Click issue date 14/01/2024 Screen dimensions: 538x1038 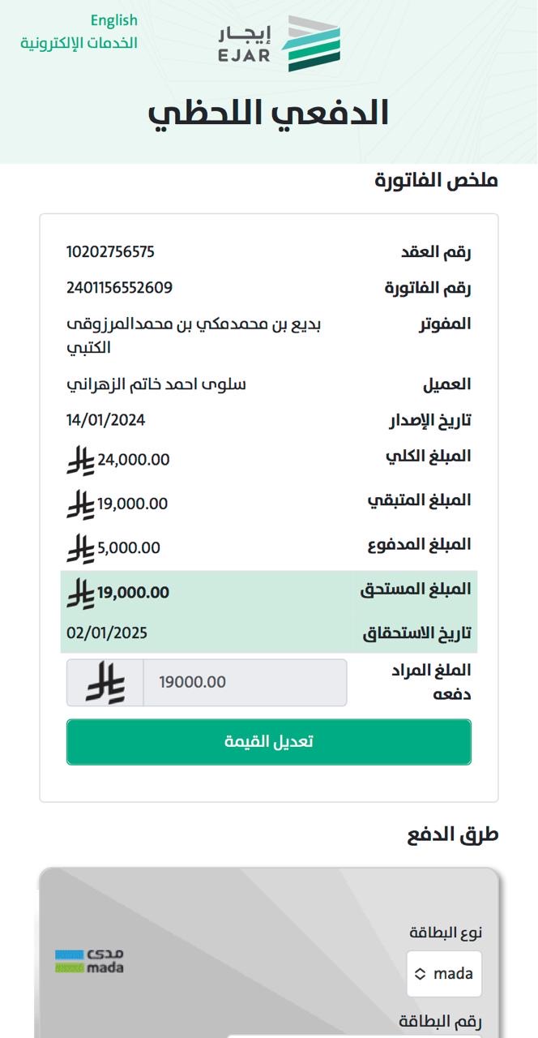click(106, 420)
